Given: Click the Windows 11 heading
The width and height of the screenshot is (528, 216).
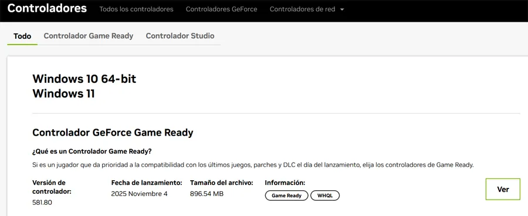Looking at the screenshot, I should click(x=63, y=94).
